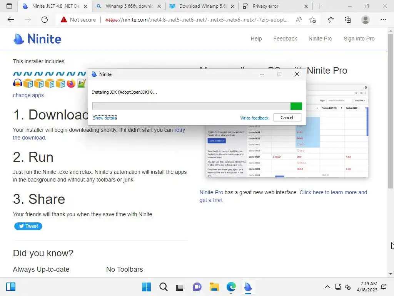Open Edge Settings and more menu
Image resolution: width=394 pixels, height=296 pixels.
click(383, 20)
